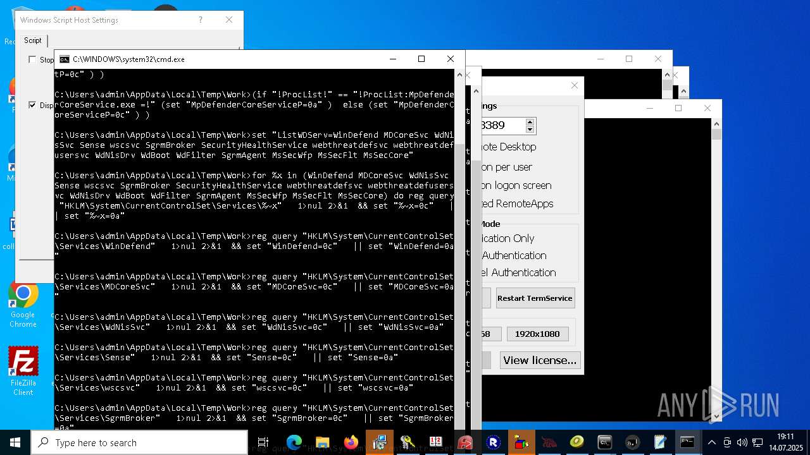Click help question mark in Script Host Settings
Screen dimensions: 810x455
[201, 20]
